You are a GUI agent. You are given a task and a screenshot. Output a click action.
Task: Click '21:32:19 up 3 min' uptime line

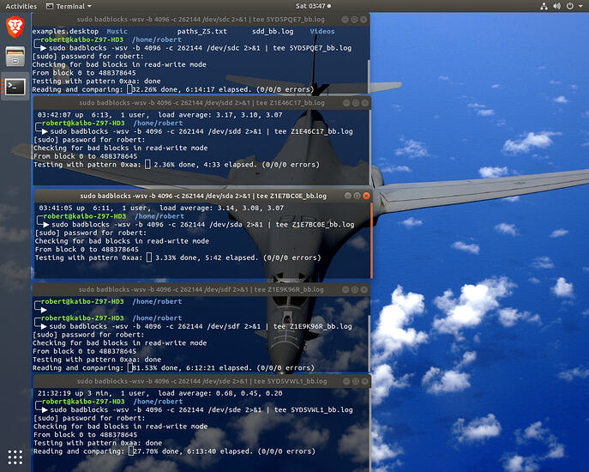pyautogui.click(x=160, y=393)
